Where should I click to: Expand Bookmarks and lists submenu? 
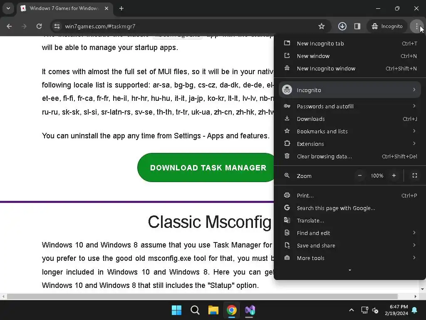click(x=350, y=131)
